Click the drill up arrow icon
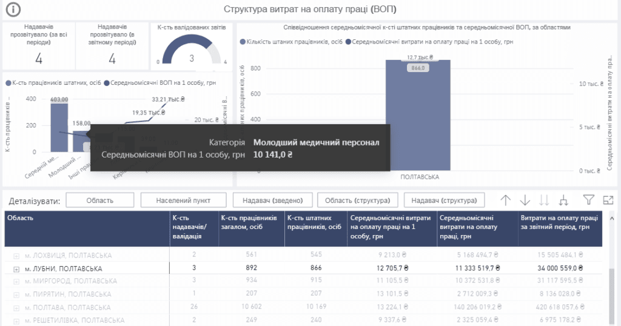 coord(505,200)
